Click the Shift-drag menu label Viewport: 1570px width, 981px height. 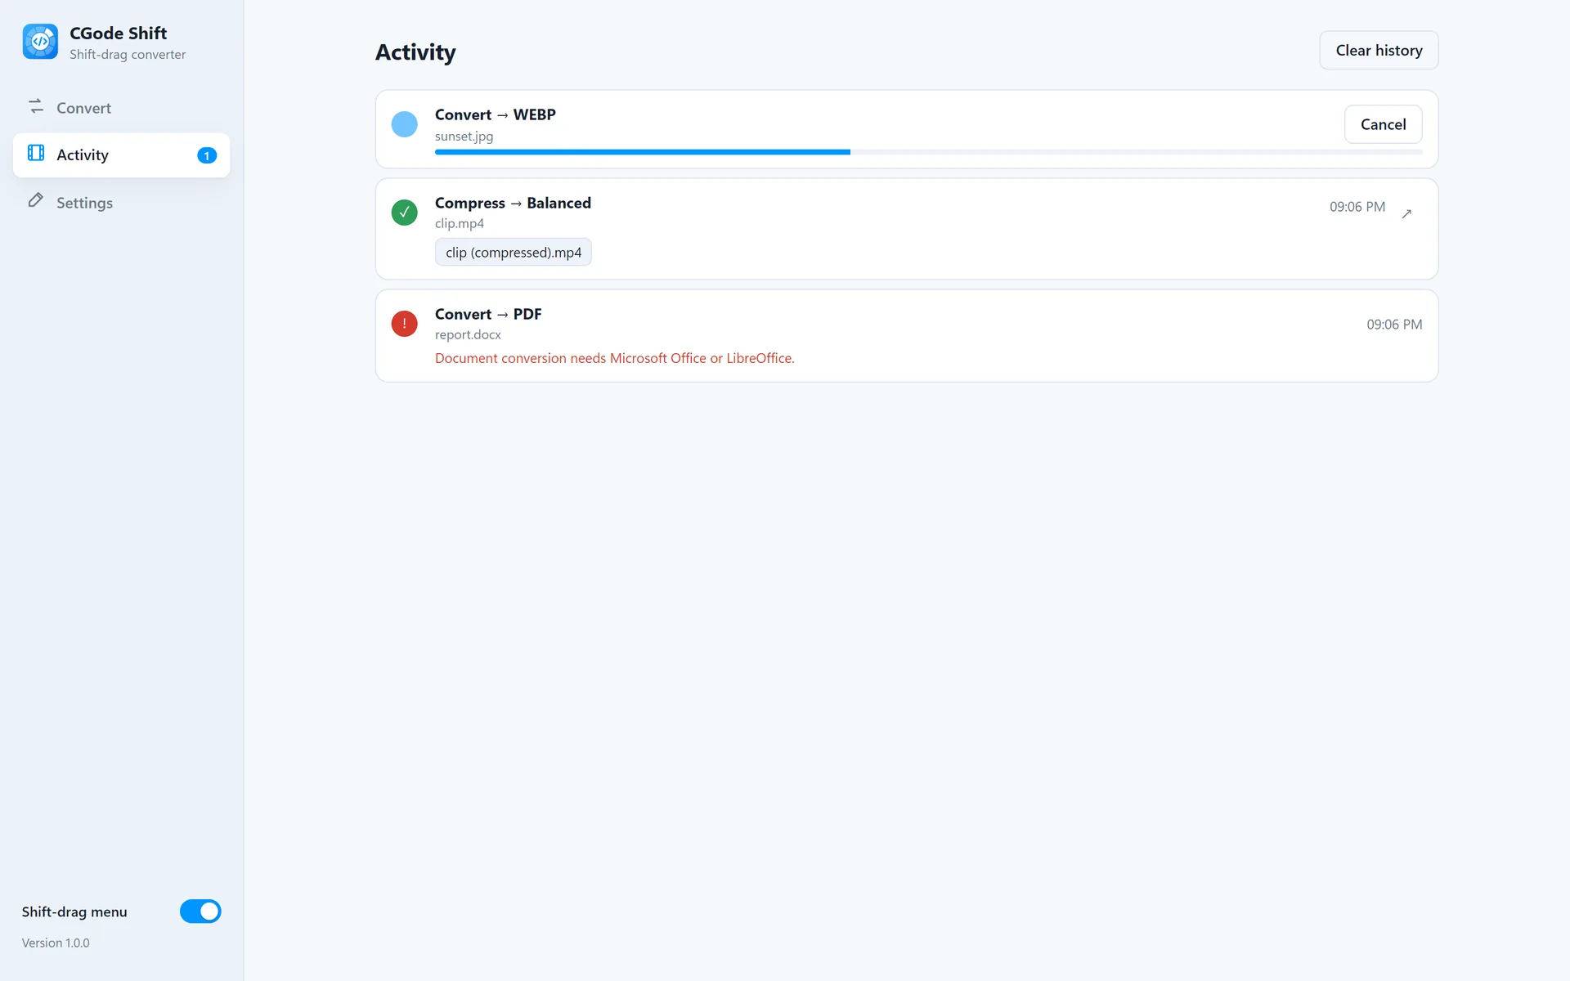coord(74,912)
